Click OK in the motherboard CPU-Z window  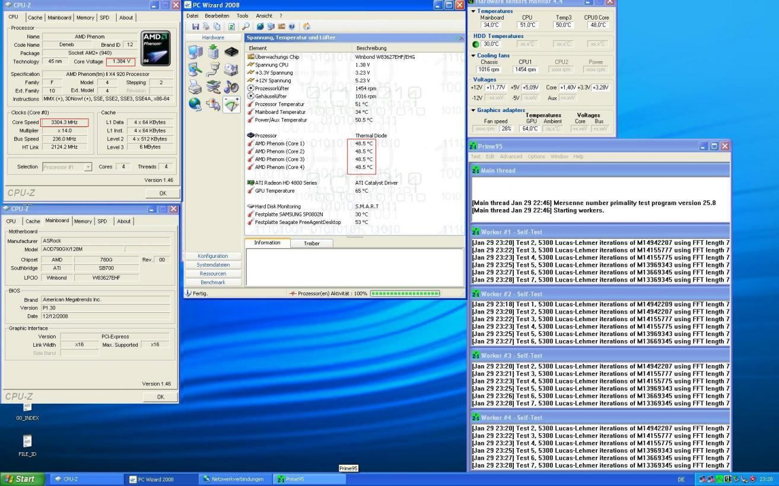pyautogui.click(x=160, y=397)
